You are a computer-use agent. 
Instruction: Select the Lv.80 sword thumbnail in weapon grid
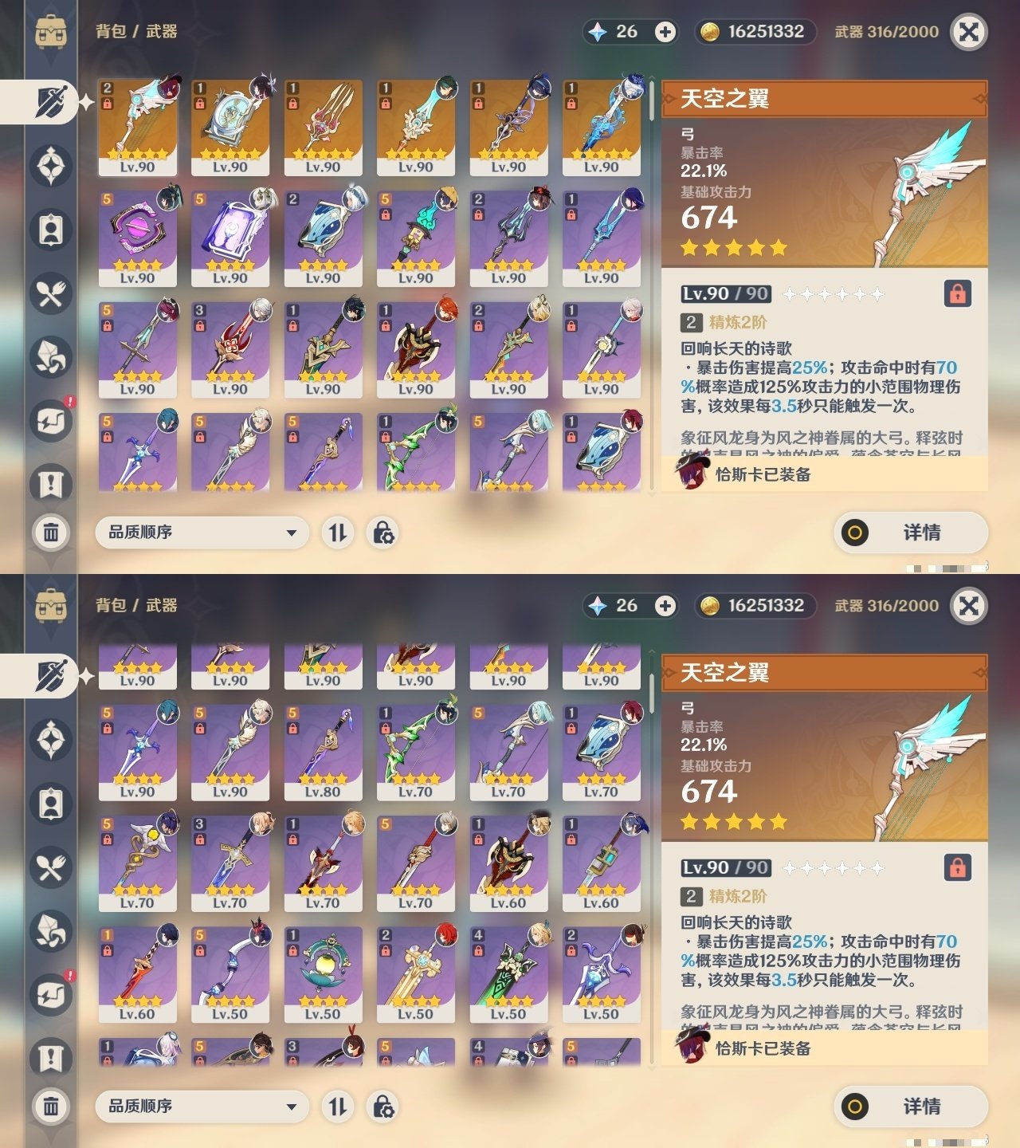[x=323, y=753]
